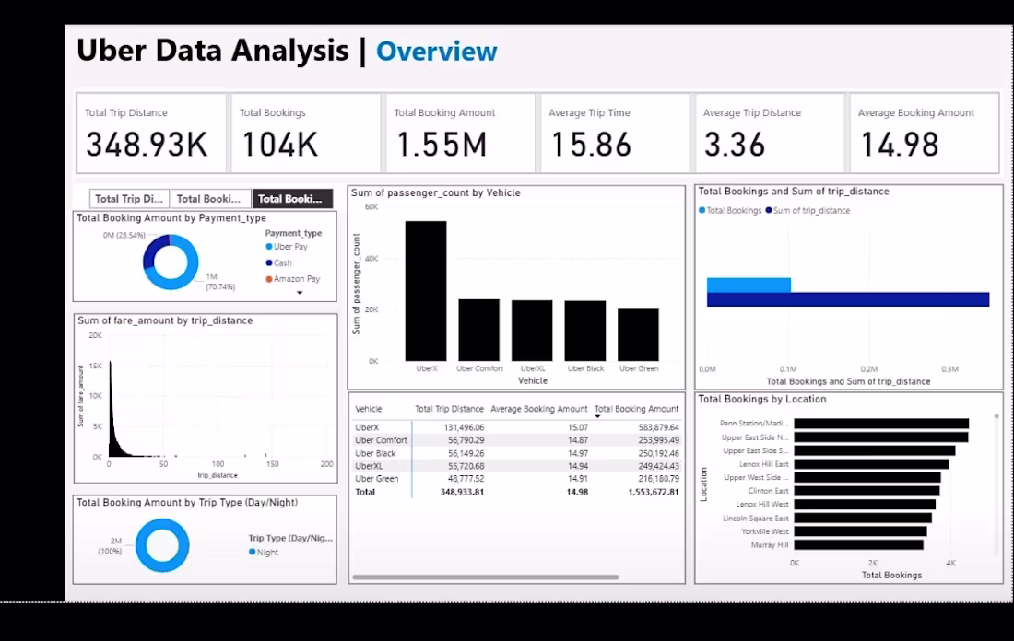Click table horizontal scrollbar
The width and height of the screenshot is (1014, 641).
click(485, 577)
